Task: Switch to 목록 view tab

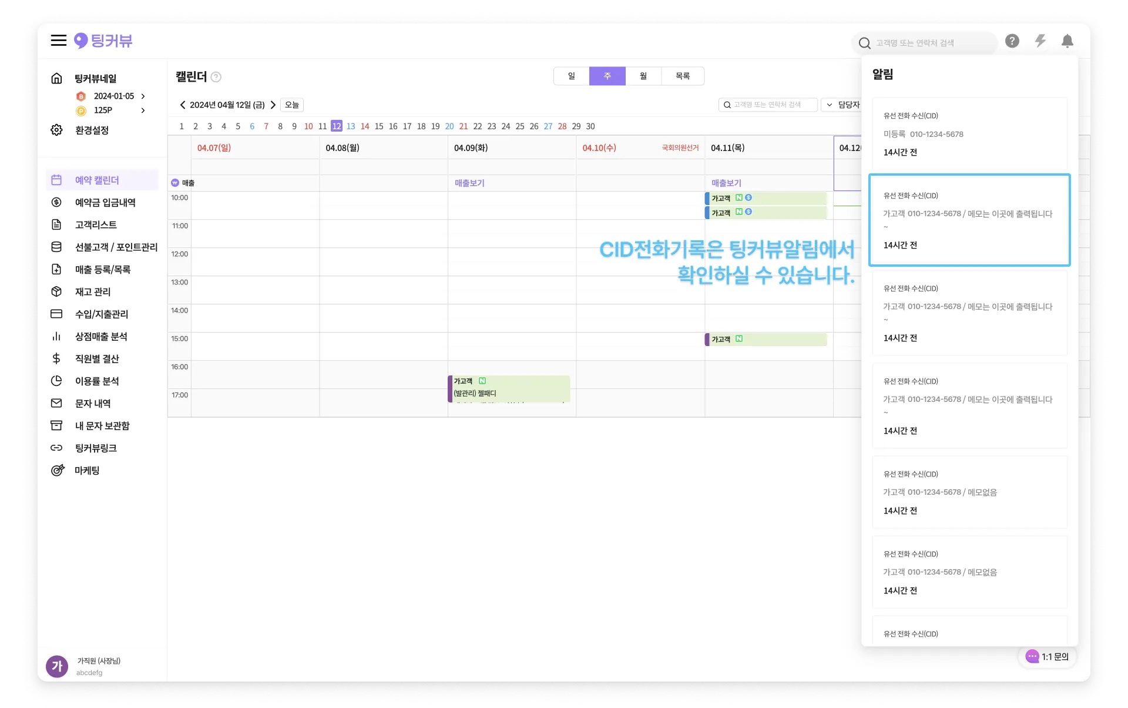Action: [682, 76]
